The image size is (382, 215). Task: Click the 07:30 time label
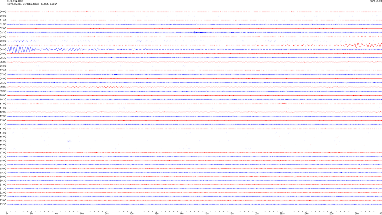[x=3, y=74]
